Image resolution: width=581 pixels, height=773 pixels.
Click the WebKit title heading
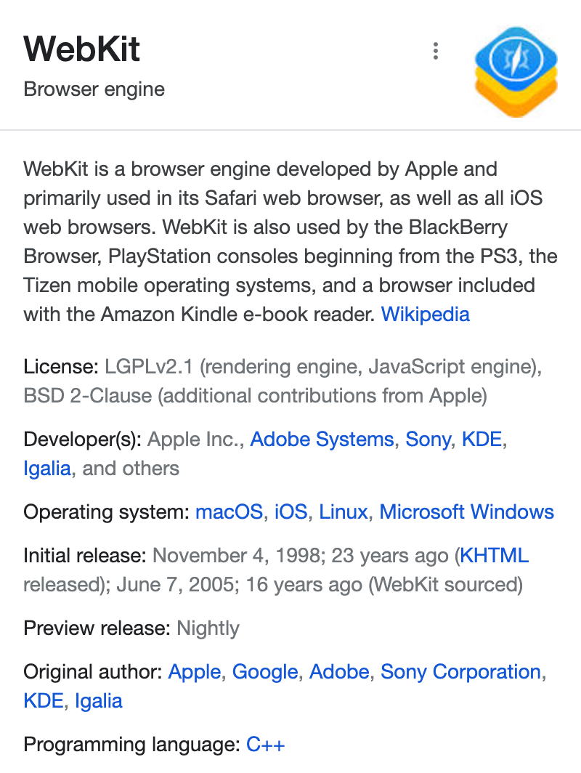tap(82, 49)
